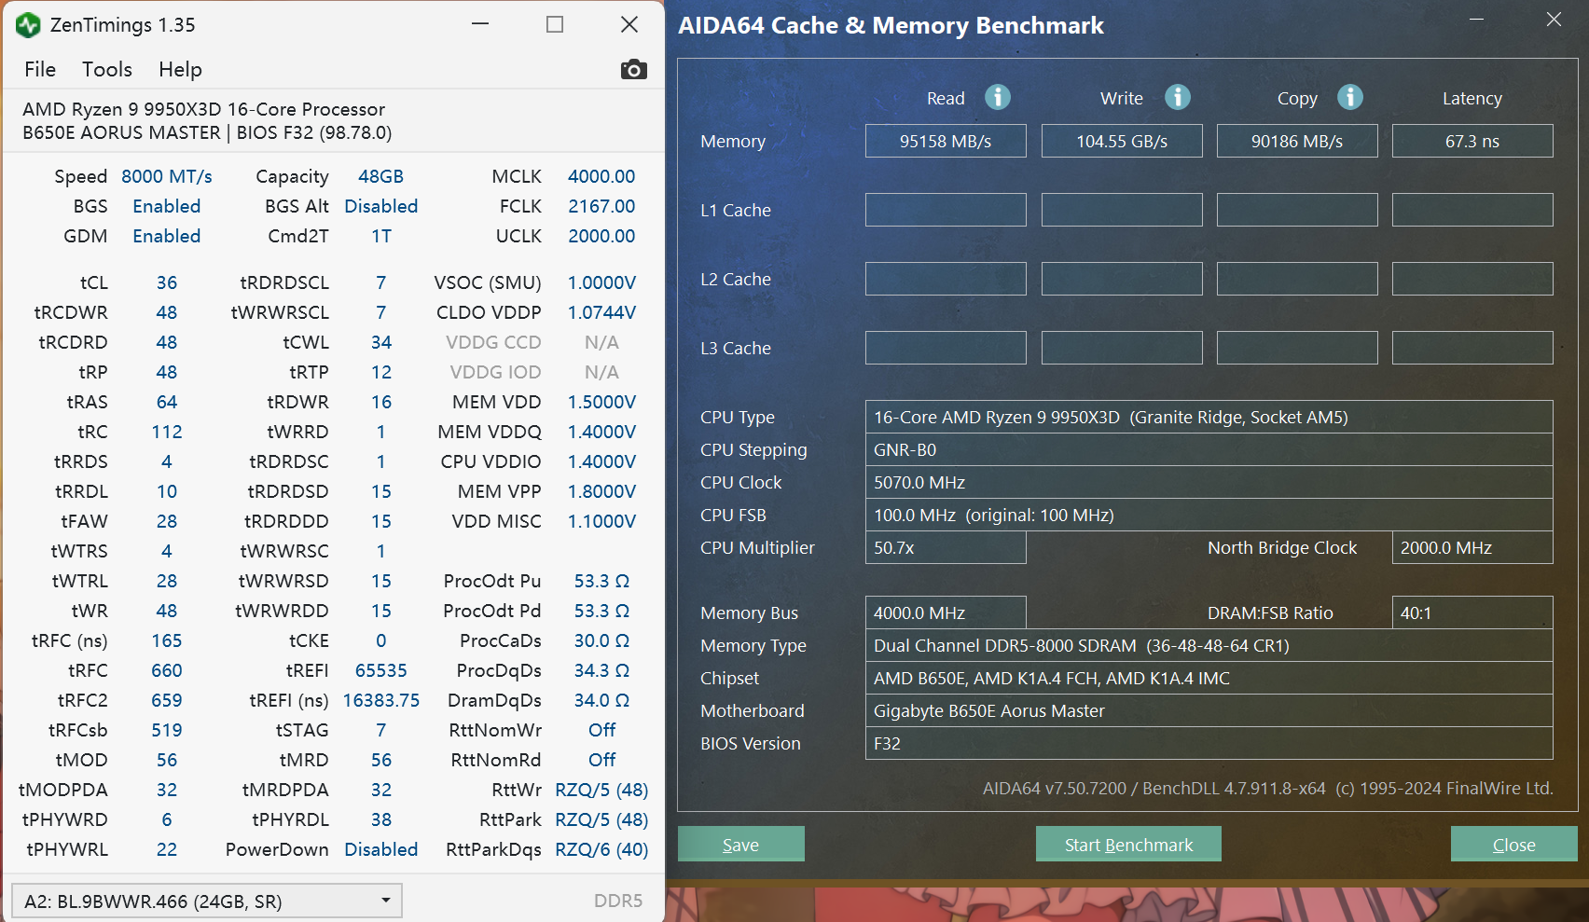Screen dimensions: 1589x922
Task: Click the camera screenshot icon in ZenTimings
Action: (x=633, y=70)
